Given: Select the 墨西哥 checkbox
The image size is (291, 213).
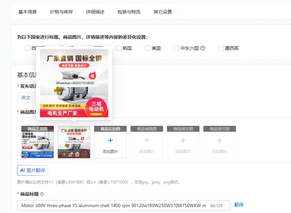Looking at the screenshot, I should click(221, 48).
